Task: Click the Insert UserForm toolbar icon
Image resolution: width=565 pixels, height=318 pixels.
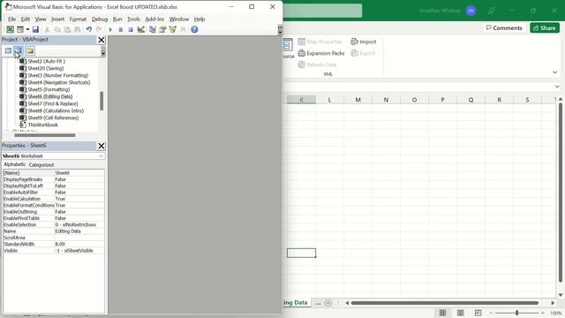Action: tap(20, 29)
